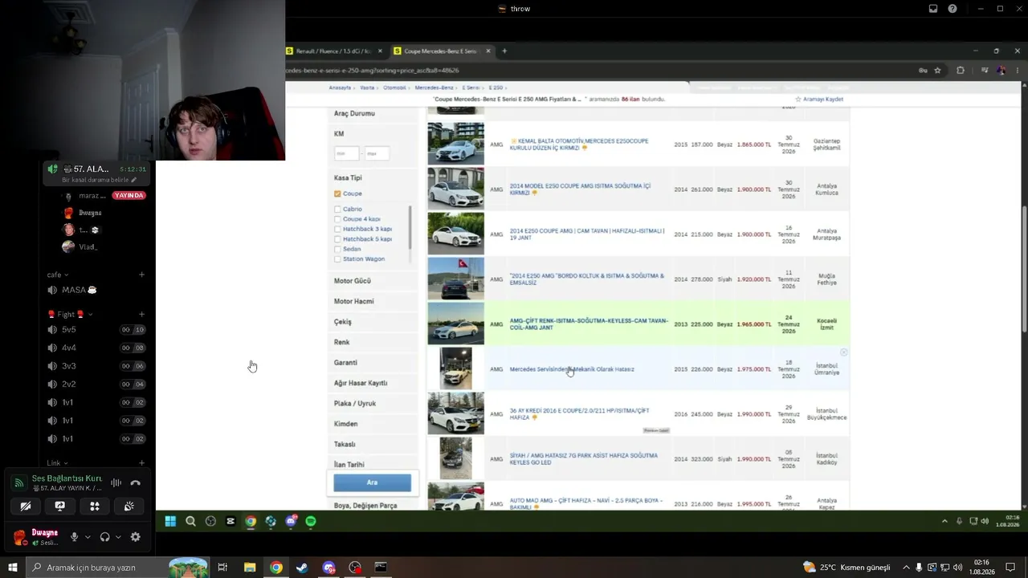This screenshot has width=1028, height=578.
Task: Open thumbnail of the Muğla Fethiye listing
Action: 455,279
